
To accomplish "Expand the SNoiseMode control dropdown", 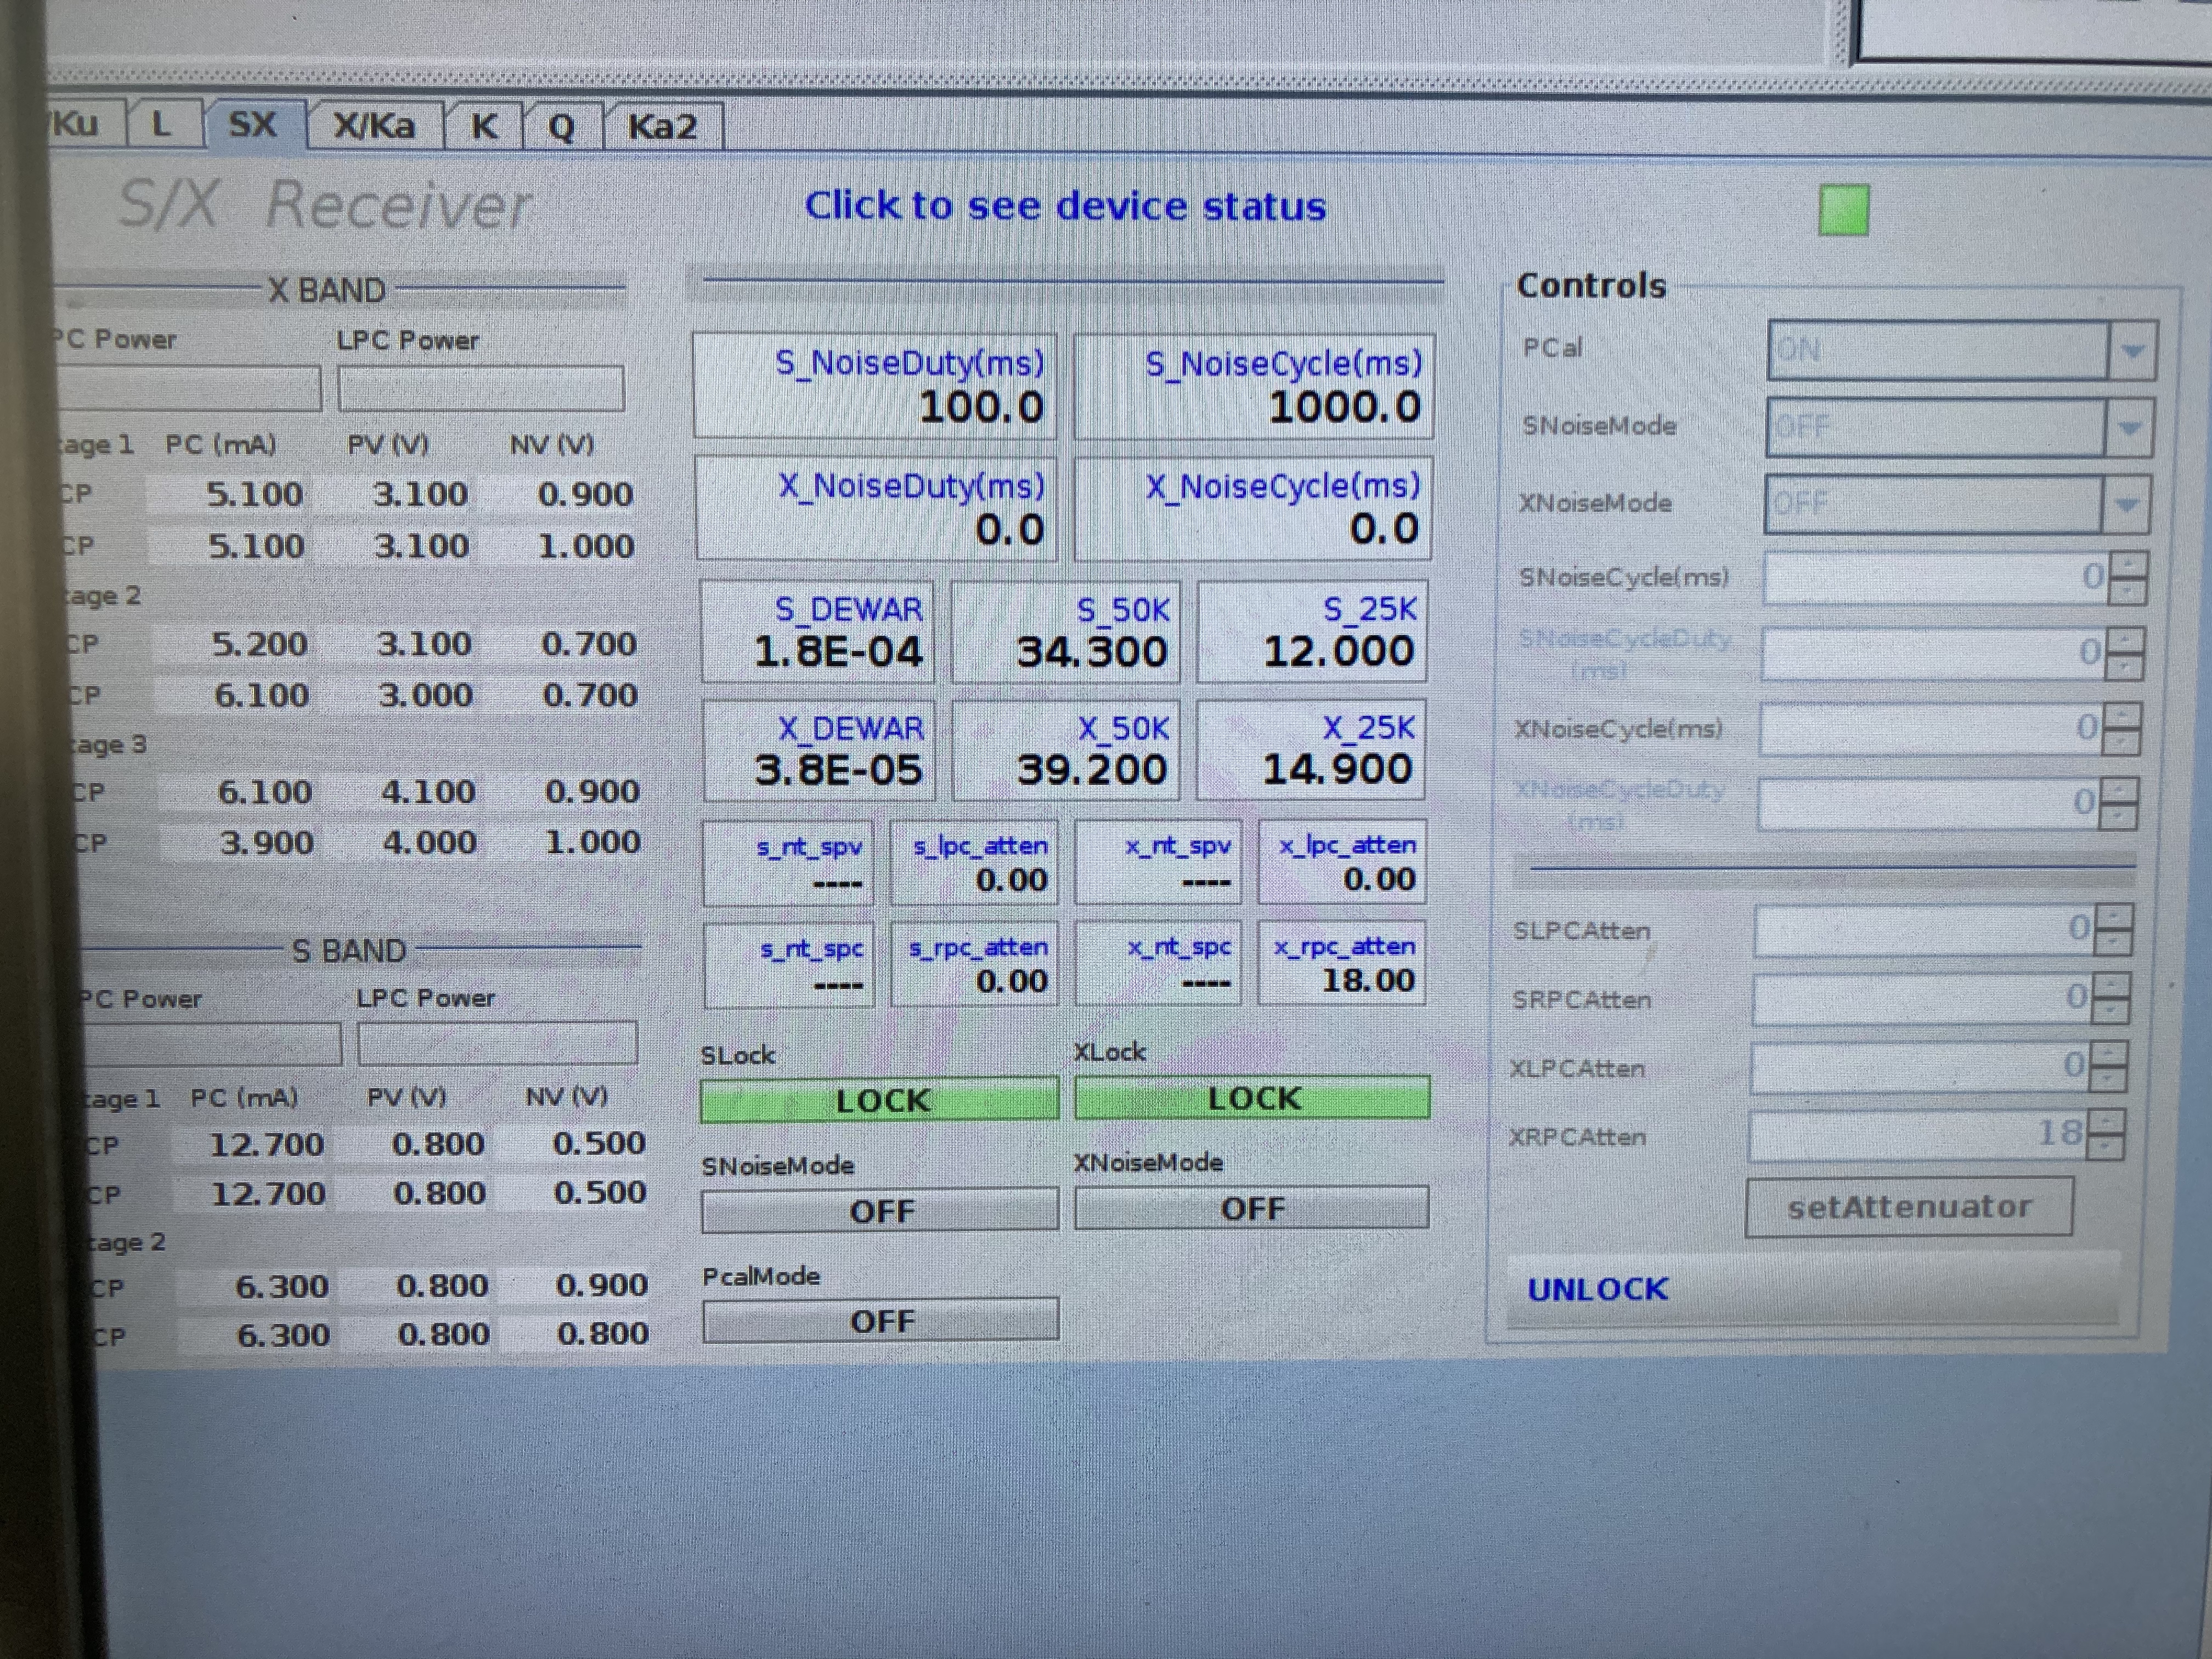I will [2128, 428].
